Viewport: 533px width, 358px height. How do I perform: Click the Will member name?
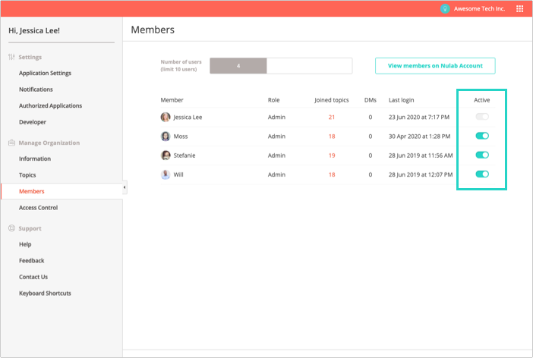[x=178, y=174]
